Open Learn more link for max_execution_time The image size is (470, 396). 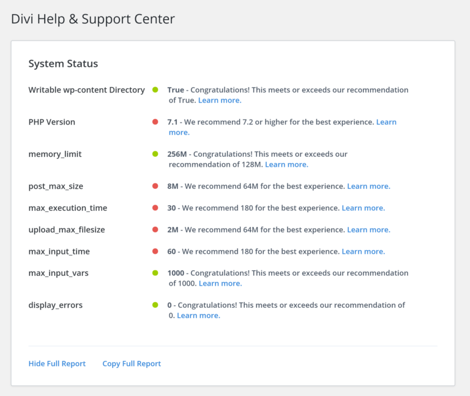pos(363,208)
